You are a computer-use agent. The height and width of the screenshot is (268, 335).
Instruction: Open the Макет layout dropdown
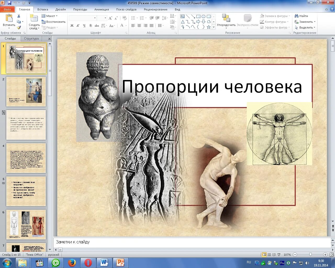[x=49, y=16]
